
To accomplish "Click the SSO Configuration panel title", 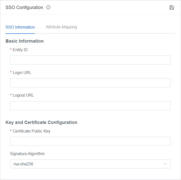I will click(x=24, y=7).
